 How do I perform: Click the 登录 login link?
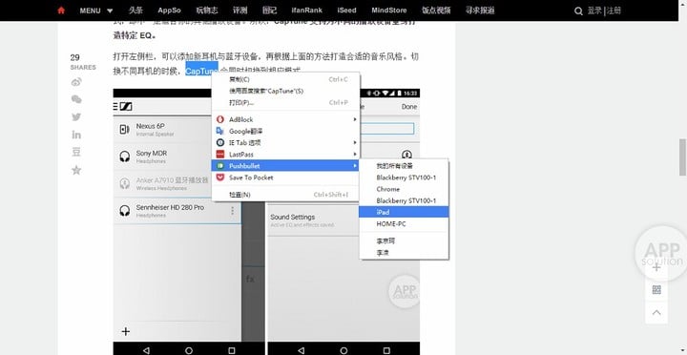click(x=594, y=10)
